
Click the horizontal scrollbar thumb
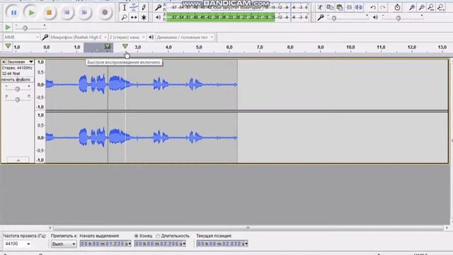248,228
